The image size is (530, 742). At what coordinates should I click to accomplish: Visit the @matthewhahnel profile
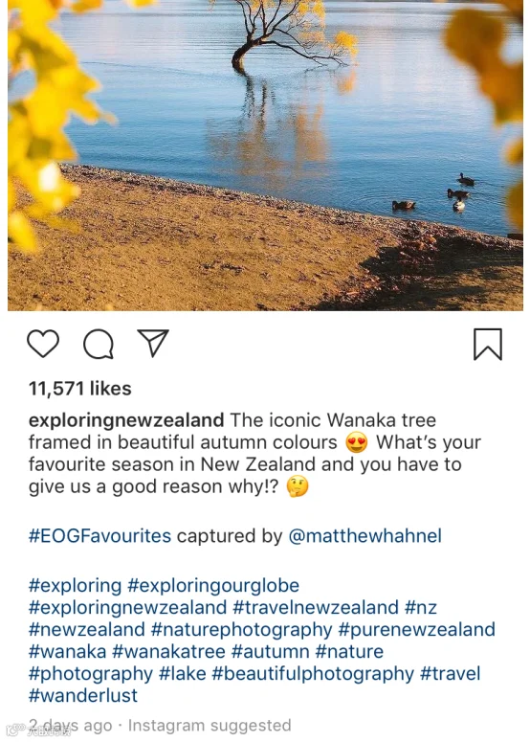pyautogui.click(x=365, y=536)
